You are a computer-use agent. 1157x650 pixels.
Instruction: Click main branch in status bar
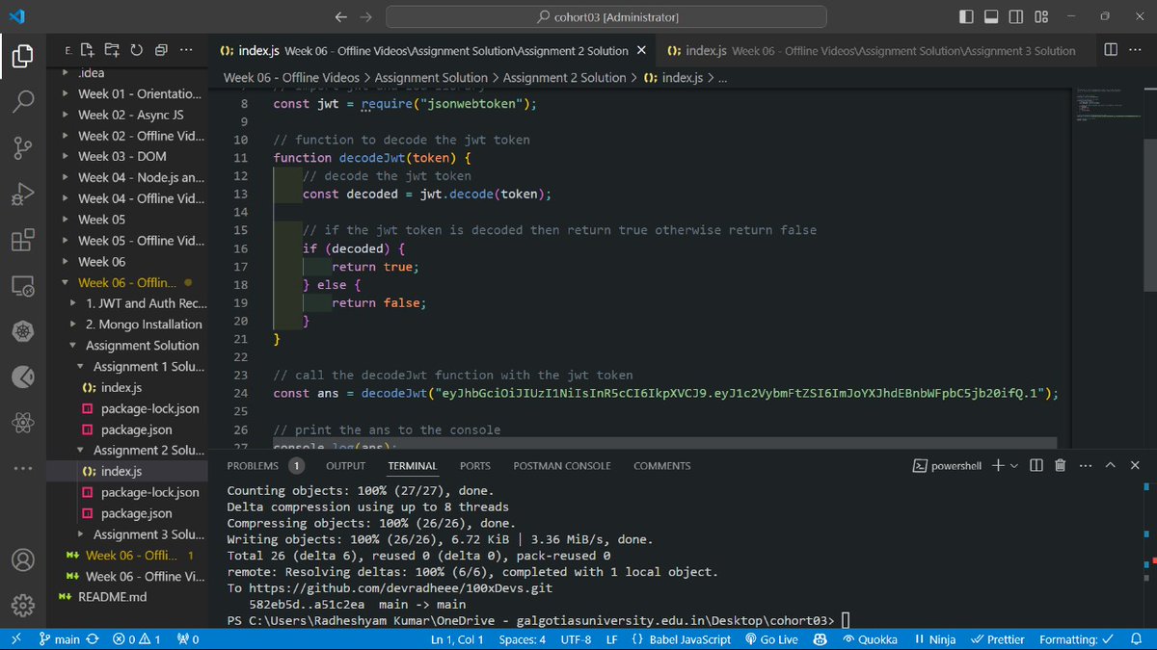click(x=59, y=639)
